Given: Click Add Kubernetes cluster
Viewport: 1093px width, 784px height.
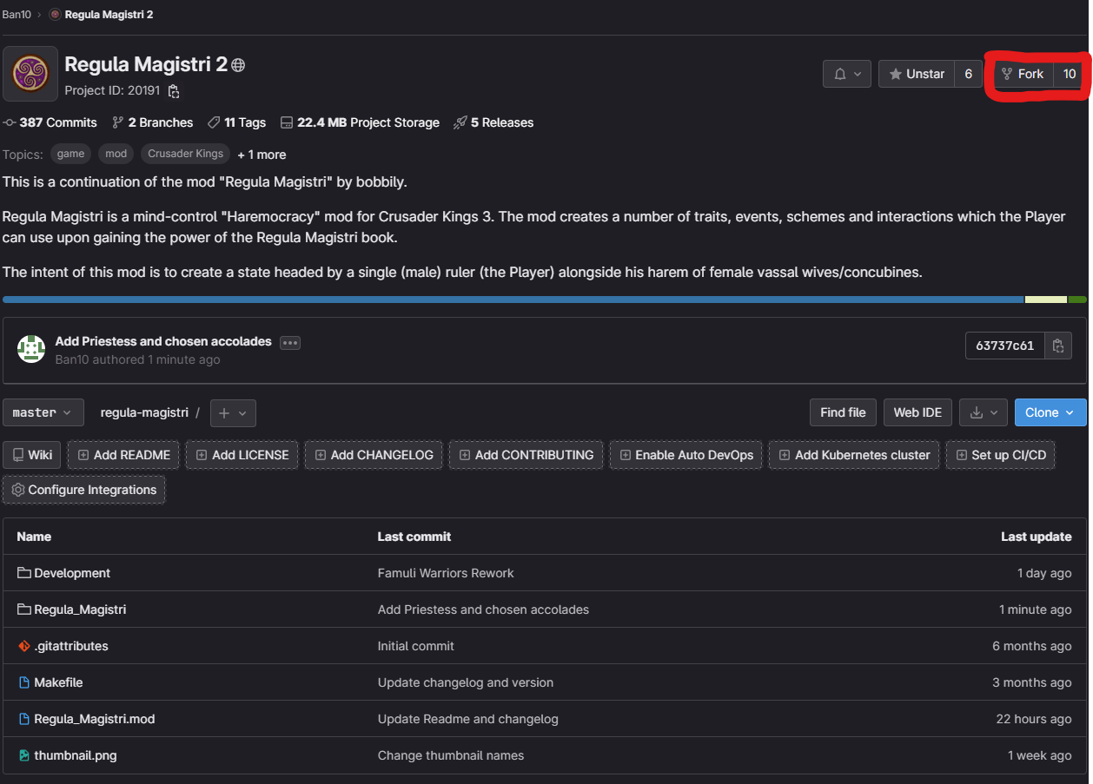Looking at the screenshot, I should coord(854,455).
